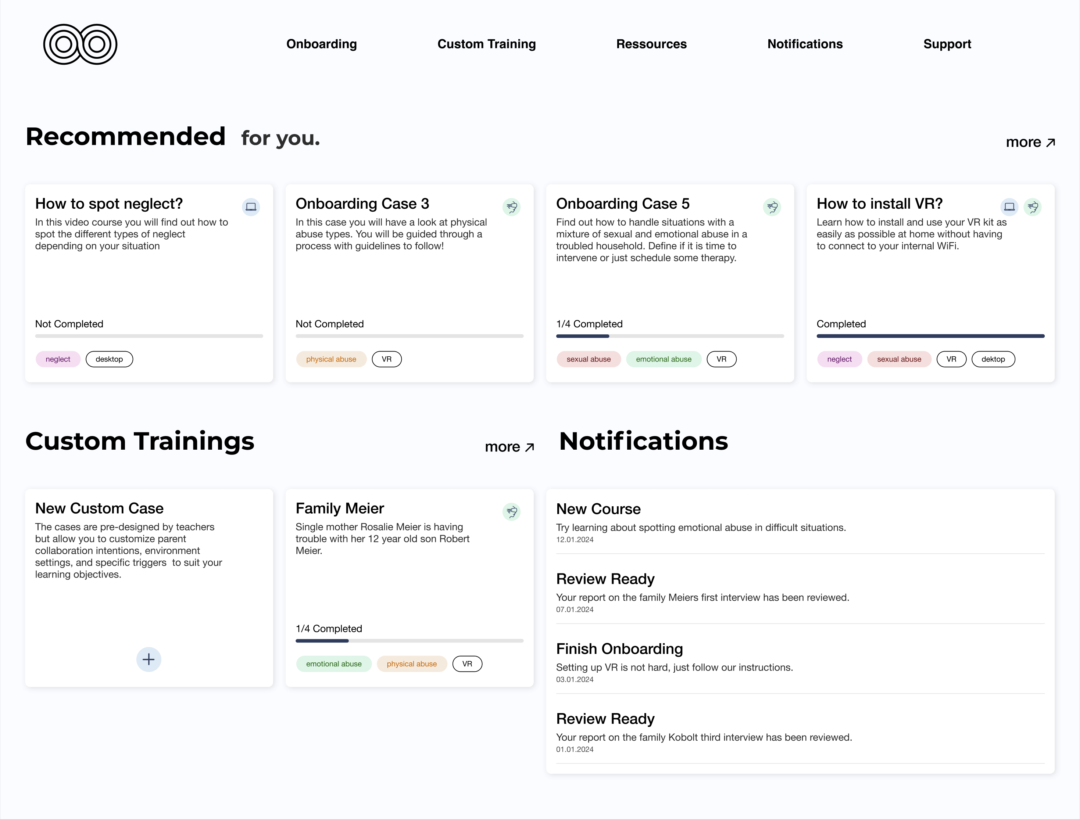This screenshot has width=1080, height=820.
Task: Go to Custom Training in navigation
Action: (x=486, y=44)
